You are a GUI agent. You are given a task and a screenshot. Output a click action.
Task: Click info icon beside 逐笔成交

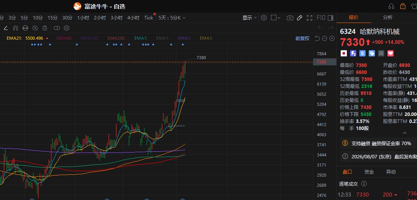pos(364,184)
